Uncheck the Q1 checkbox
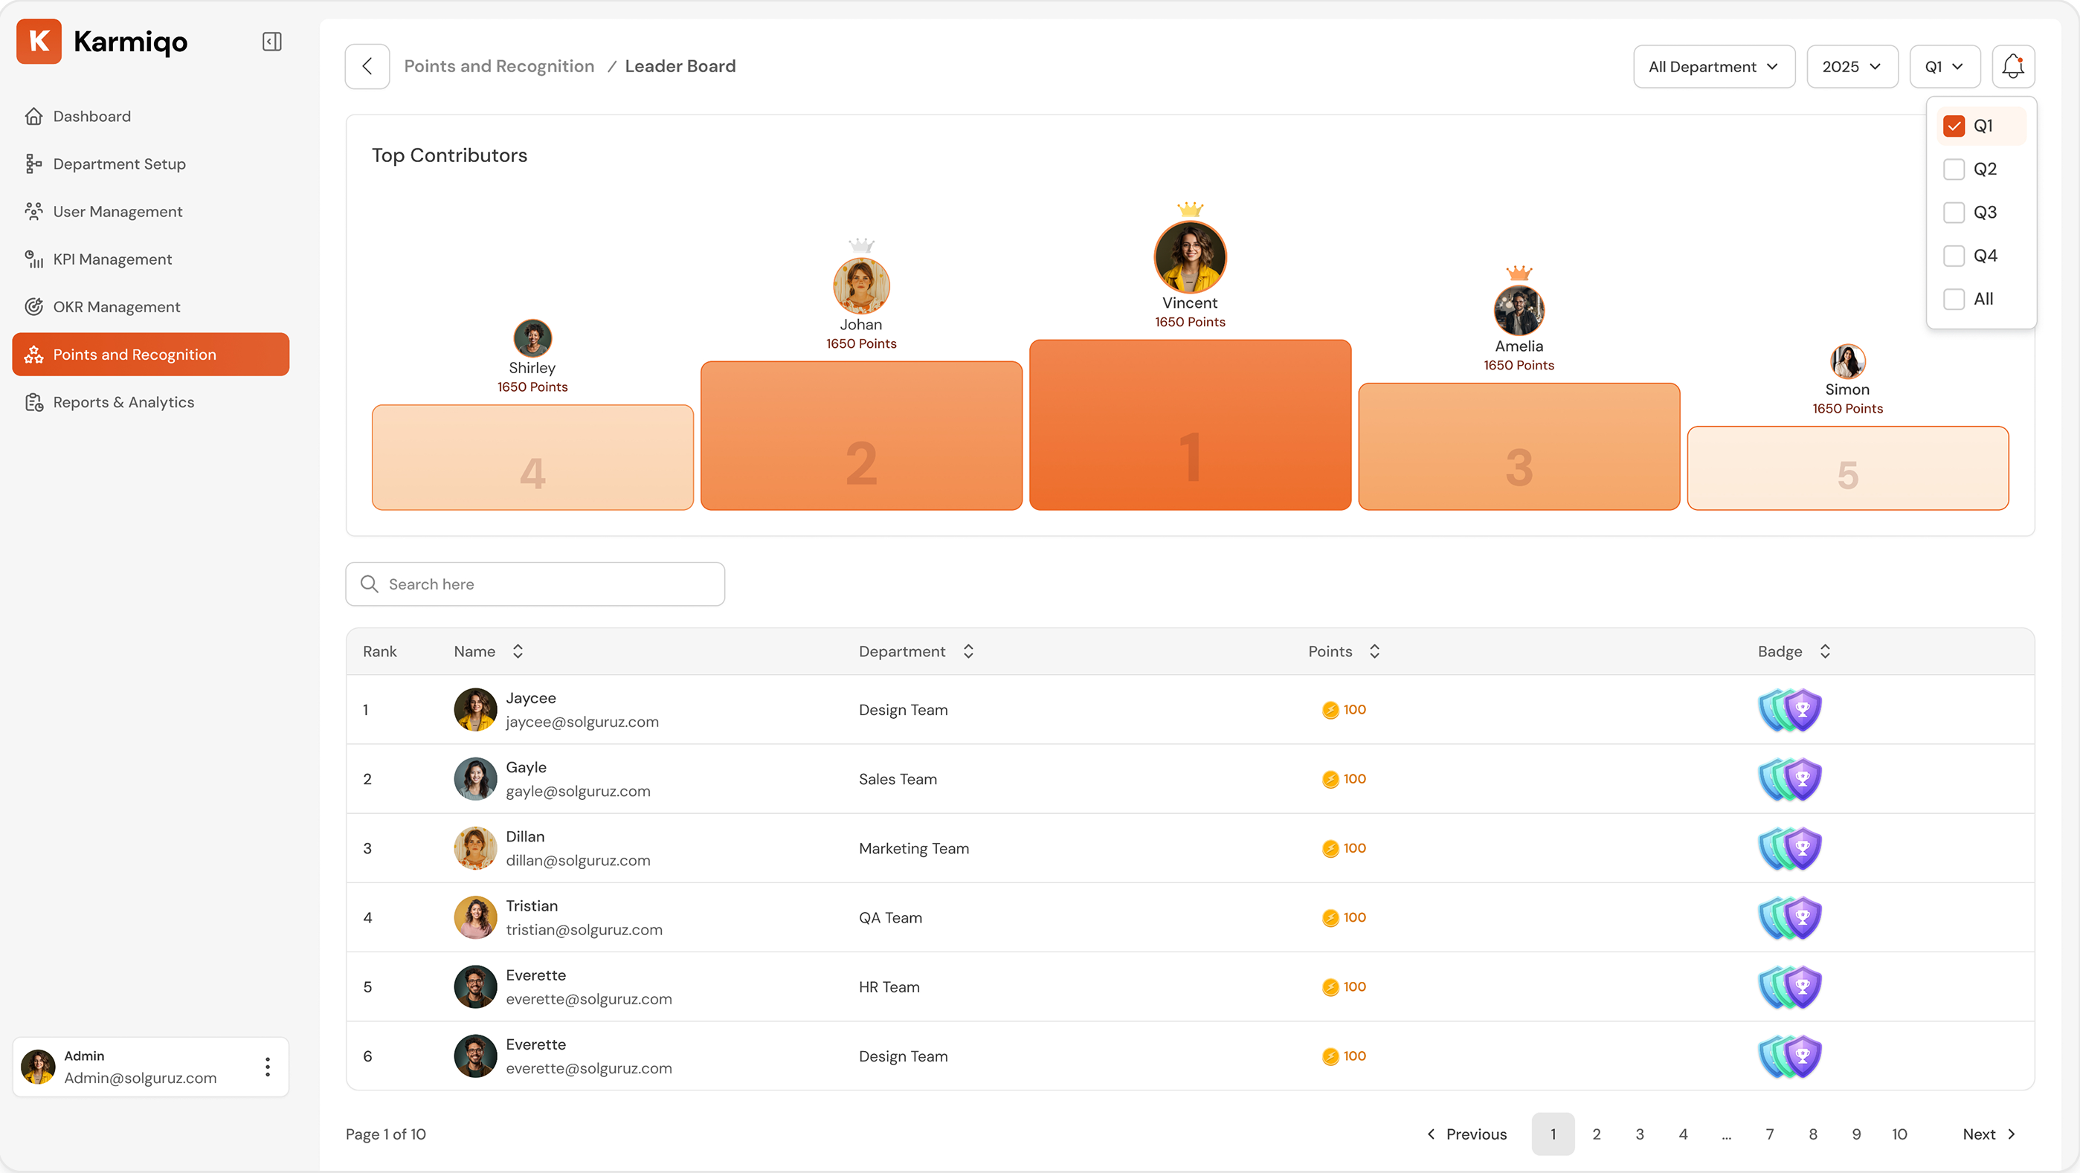The width and height of the screenshot is (2080, 1173). point(1954,126)
